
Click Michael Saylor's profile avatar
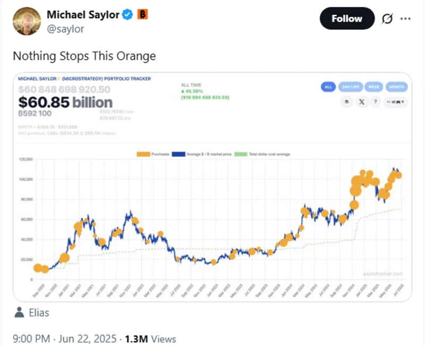pos(26,21)
